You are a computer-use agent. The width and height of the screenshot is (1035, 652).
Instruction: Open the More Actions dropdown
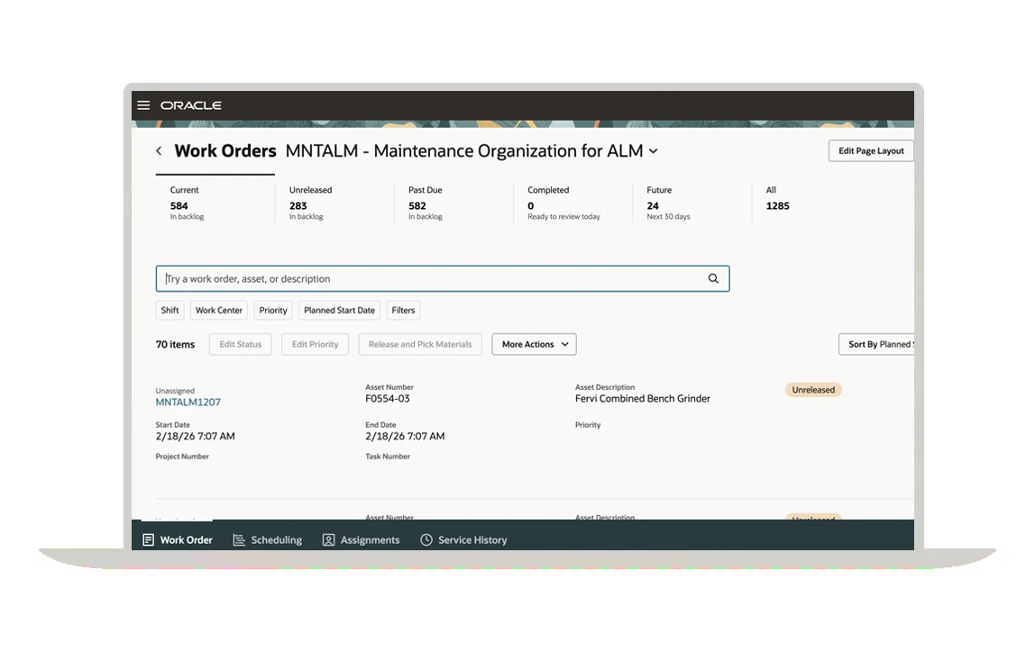click(x=534, y=345)
